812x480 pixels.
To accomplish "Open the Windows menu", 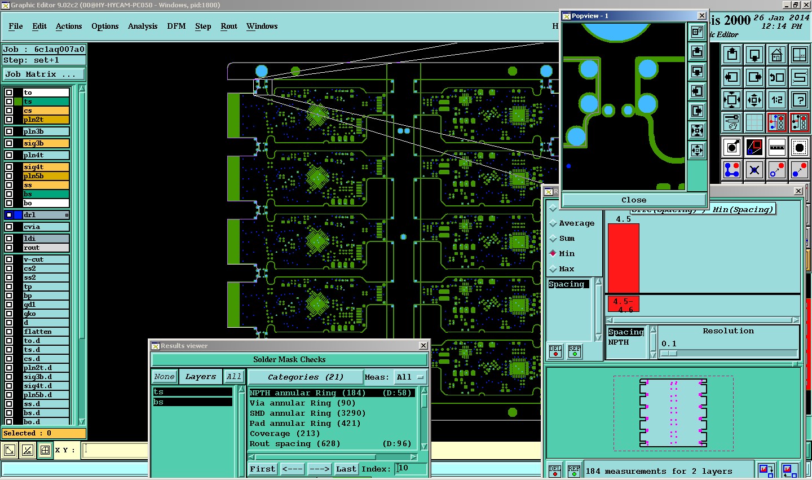I will click(262, 26).
